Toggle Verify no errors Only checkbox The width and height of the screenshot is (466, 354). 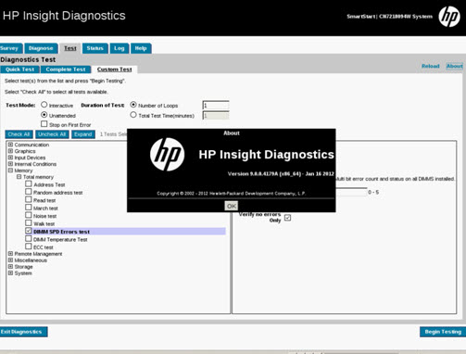287,218
